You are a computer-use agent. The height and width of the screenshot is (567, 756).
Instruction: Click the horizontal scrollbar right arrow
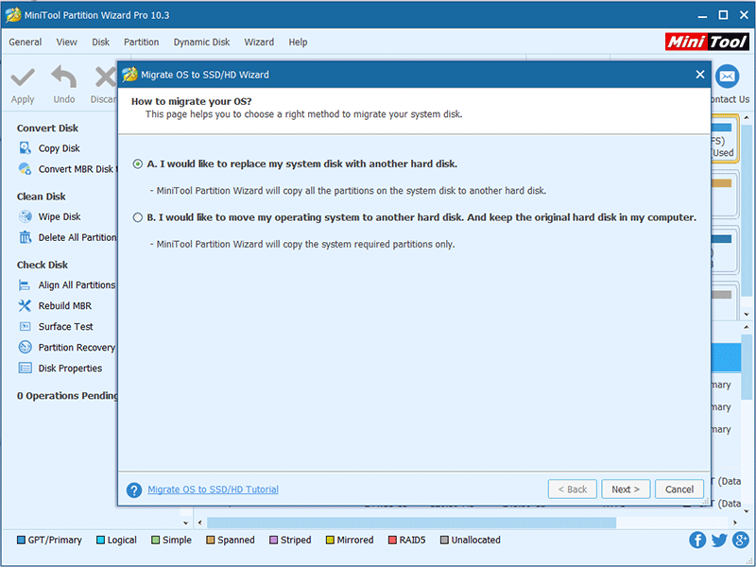(735, 523)
